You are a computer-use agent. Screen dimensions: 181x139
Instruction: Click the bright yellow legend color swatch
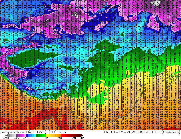click(x=47, y=135)
